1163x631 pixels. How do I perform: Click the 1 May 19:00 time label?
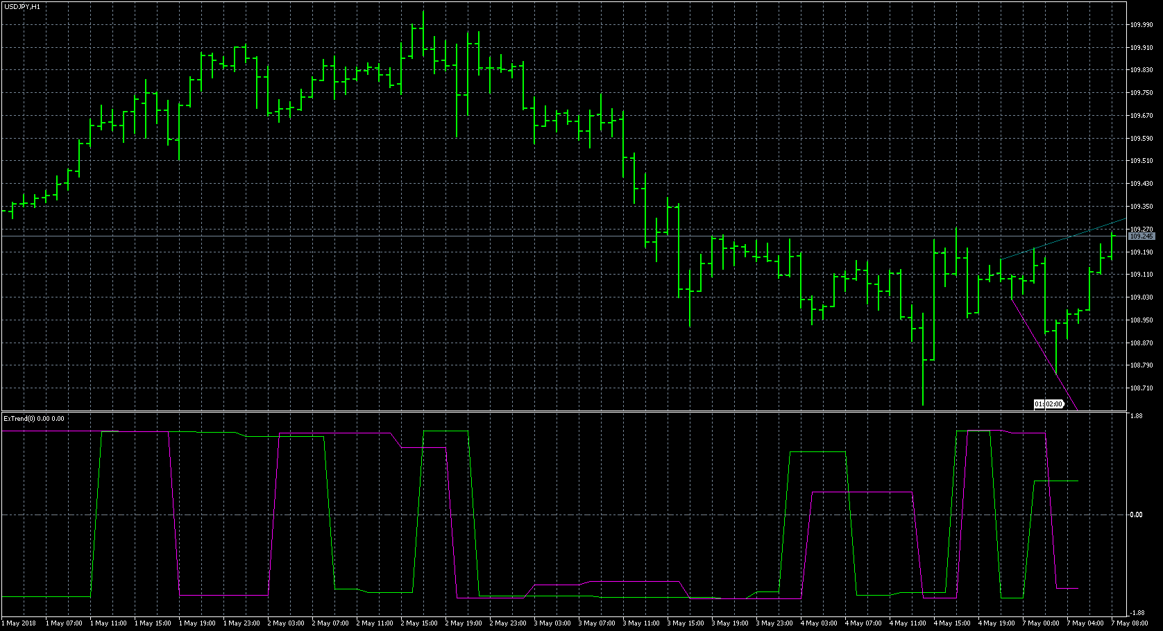(x=197, y=623)
